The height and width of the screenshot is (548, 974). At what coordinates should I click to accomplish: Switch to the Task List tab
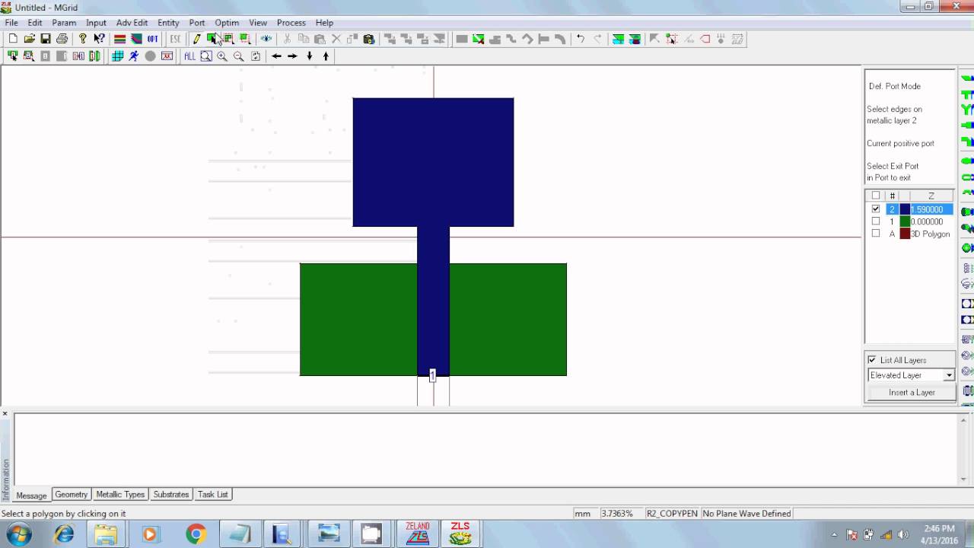(x=213, y=495)
